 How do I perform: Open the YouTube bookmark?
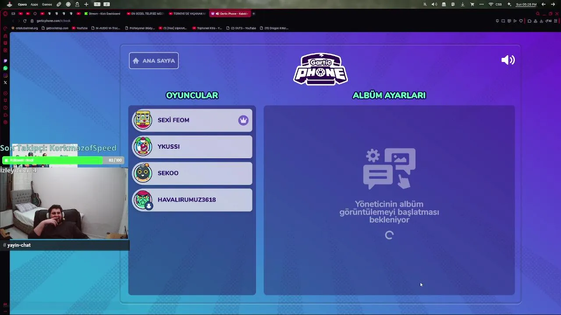[80, 28]
